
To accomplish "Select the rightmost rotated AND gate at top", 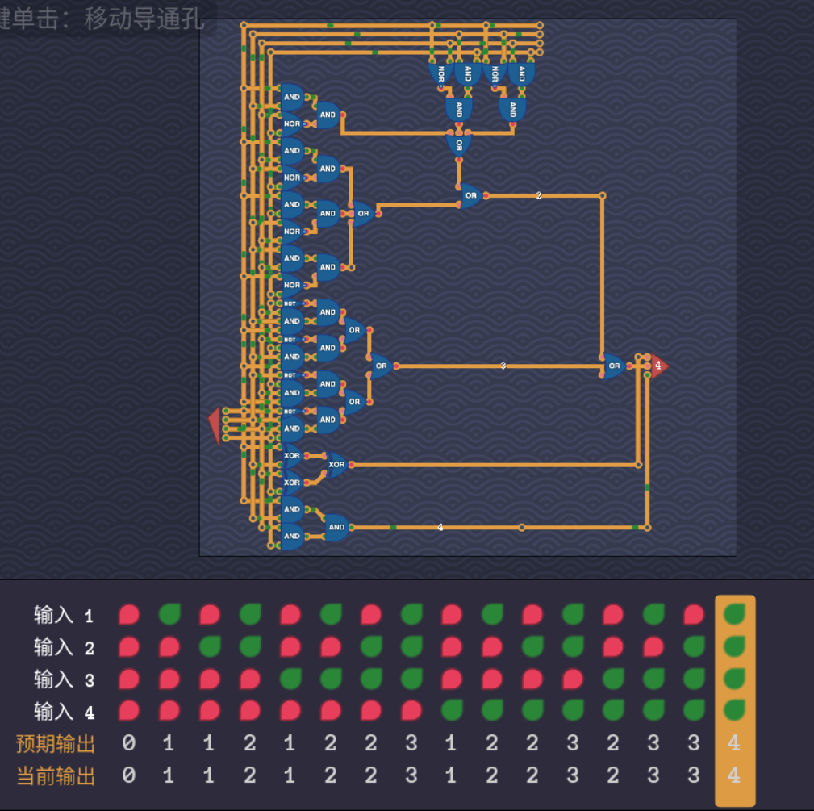I will pyautogui.click(x=521, y=74).
